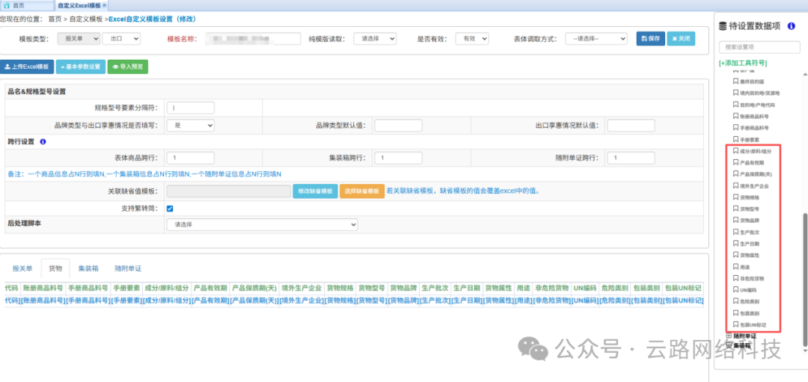Open the 出口 template type dropdown

pyautogui.click(x=121, y=39)
